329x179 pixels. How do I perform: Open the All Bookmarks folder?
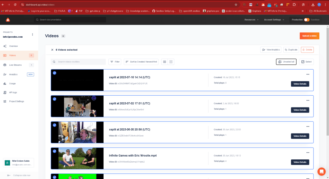(x=318, y=11)
